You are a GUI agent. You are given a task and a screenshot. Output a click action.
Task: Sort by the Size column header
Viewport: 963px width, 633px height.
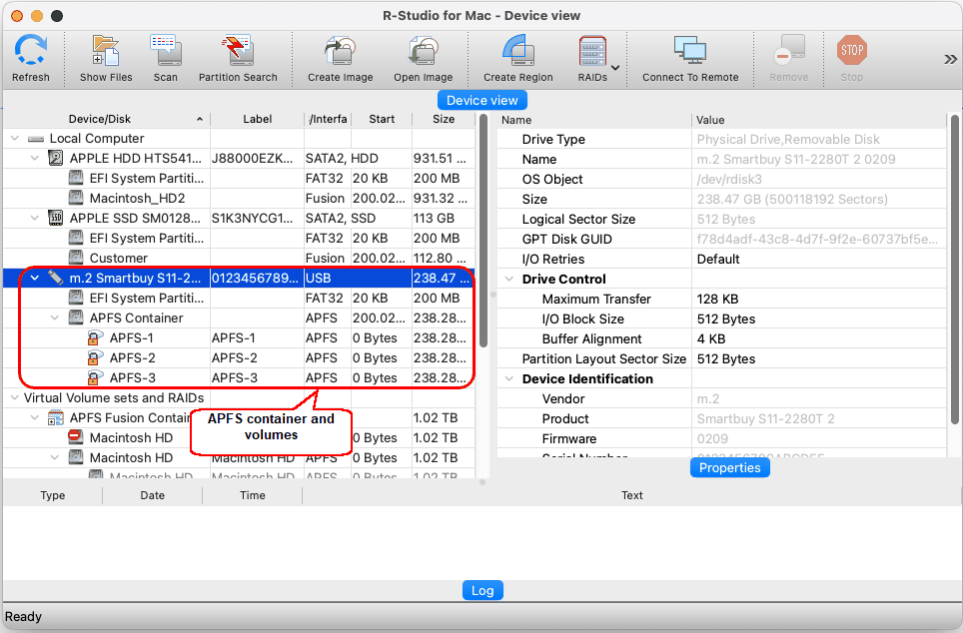[444, 119]
